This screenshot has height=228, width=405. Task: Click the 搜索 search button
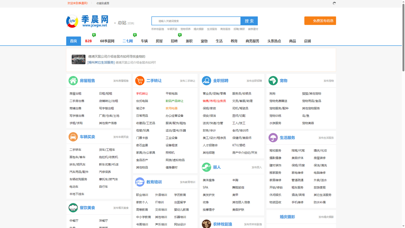pyautogui.click(x=249, y=21)
